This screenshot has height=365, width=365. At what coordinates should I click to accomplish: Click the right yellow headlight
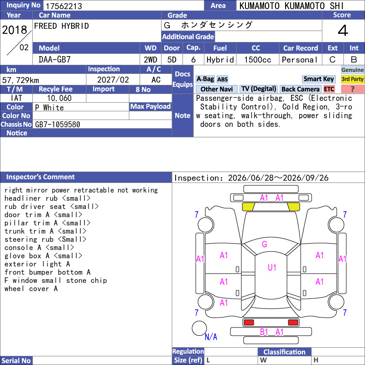pos(293,207)
